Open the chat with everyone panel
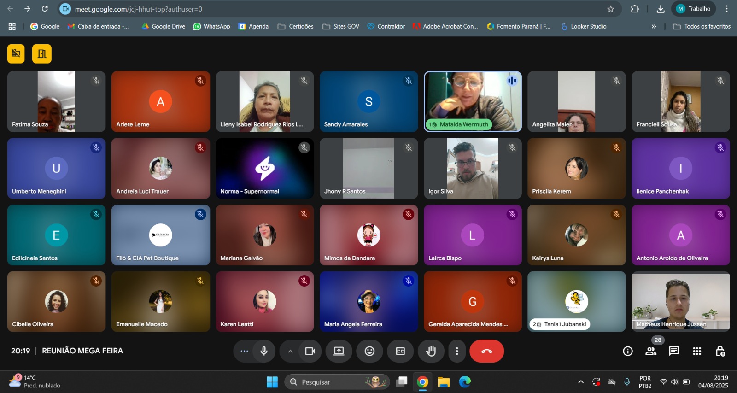The width and height of the screenshot is (737, 393). point(673,351)
